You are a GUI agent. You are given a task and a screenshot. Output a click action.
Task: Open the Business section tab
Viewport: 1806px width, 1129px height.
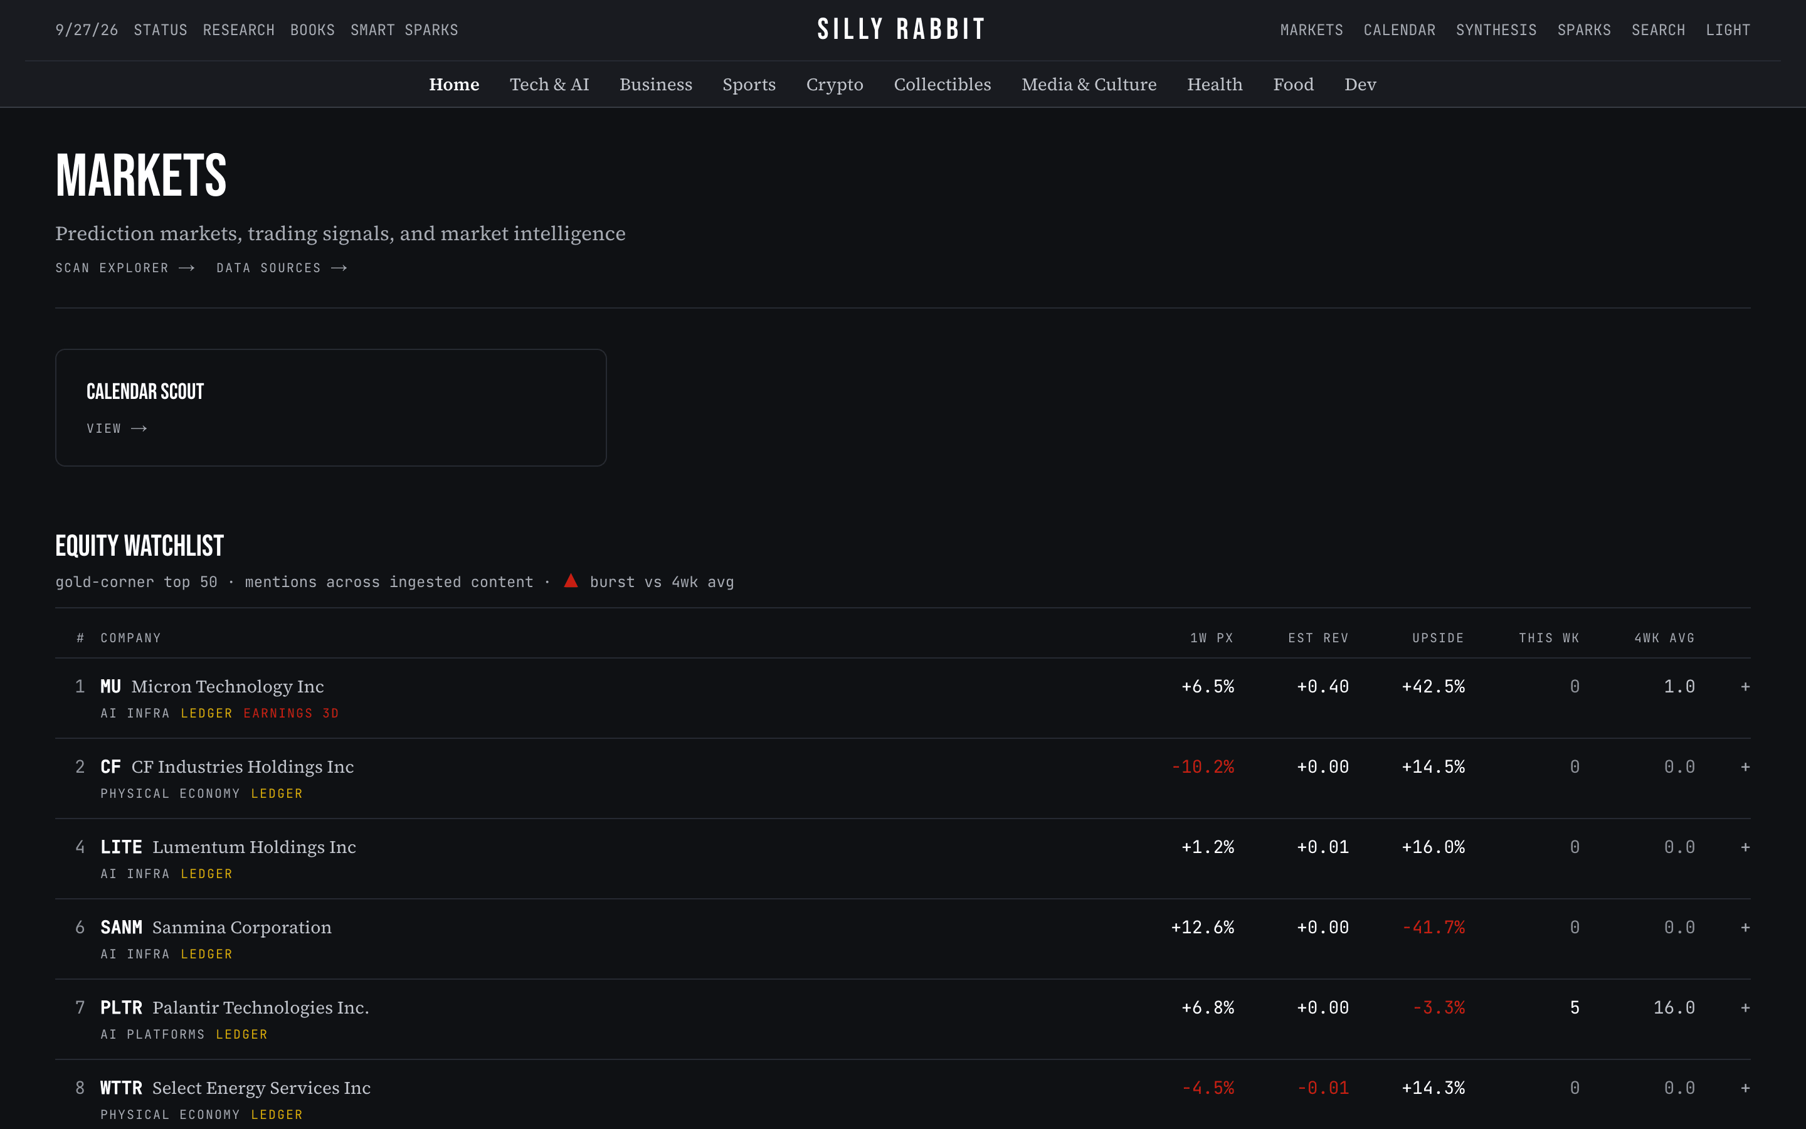(x=655, y=85)
